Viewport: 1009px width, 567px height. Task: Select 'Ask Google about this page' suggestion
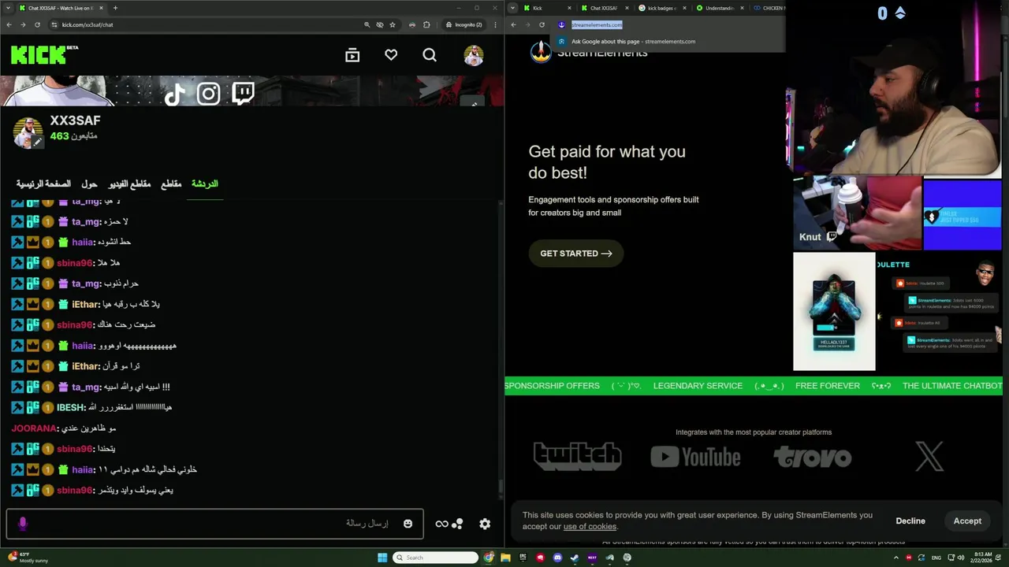(634, 41)
